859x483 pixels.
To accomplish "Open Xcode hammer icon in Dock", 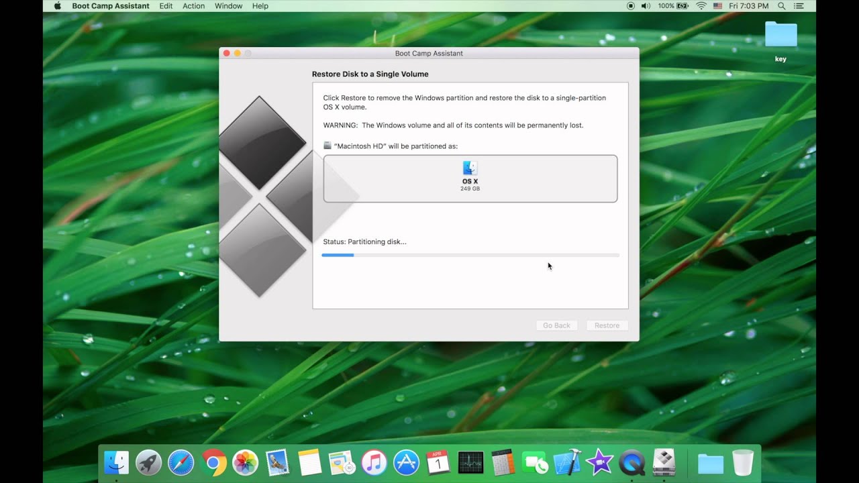I will coord(567,463).
